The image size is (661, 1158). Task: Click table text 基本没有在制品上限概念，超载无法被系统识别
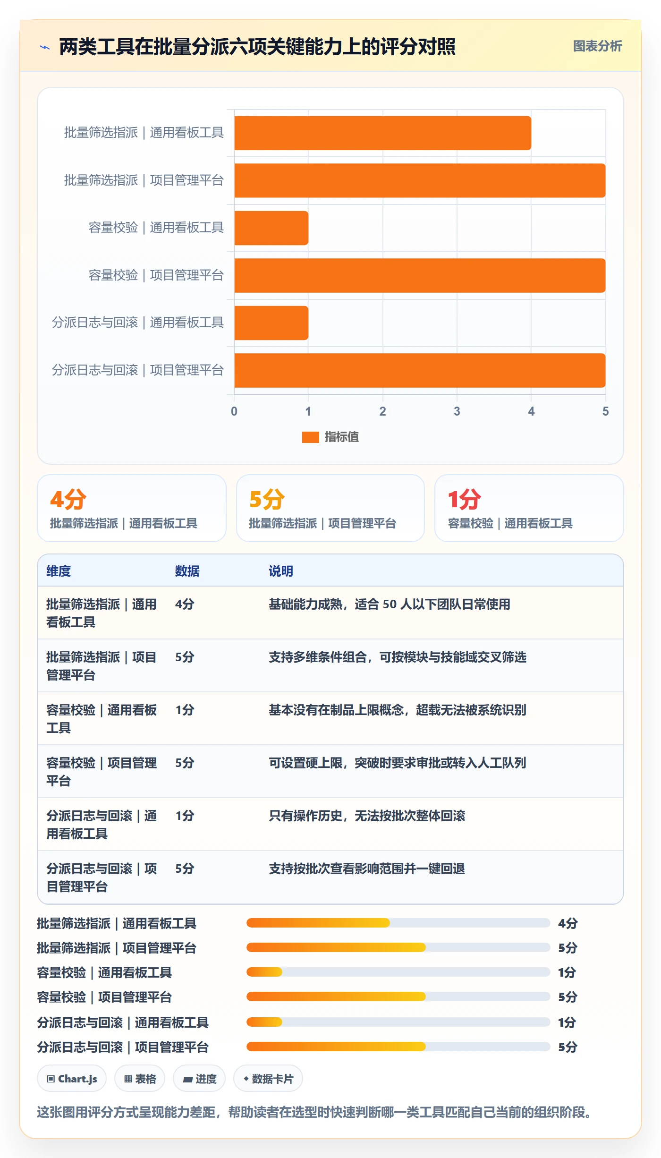(x=398, y=710)
